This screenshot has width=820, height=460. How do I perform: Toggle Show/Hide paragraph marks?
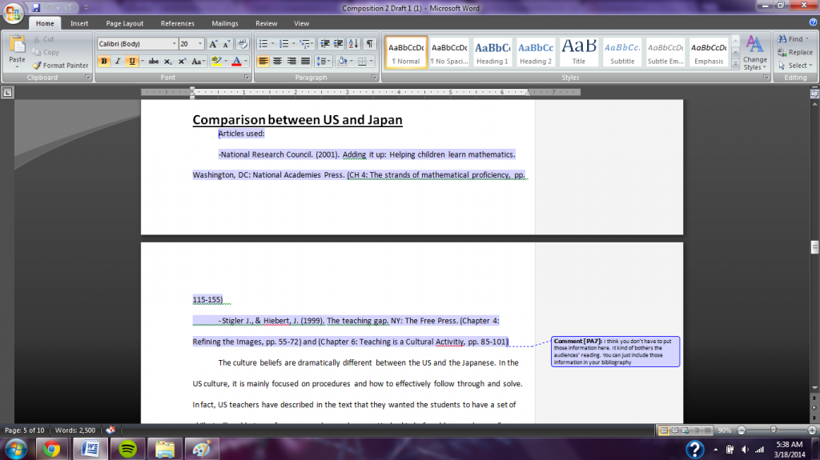pos(369,44)
